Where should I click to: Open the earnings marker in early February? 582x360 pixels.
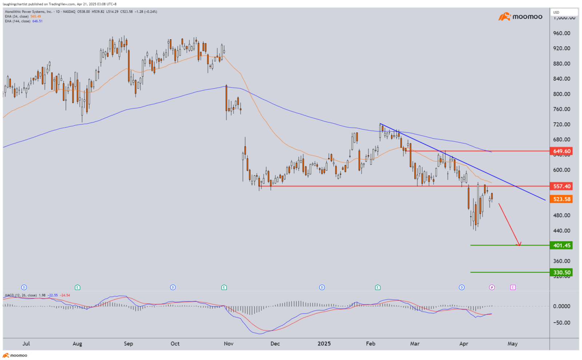378,287
